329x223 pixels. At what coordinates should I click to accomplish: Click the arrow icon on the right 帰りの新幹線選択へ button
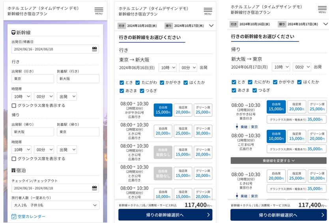tap(323, 215)
